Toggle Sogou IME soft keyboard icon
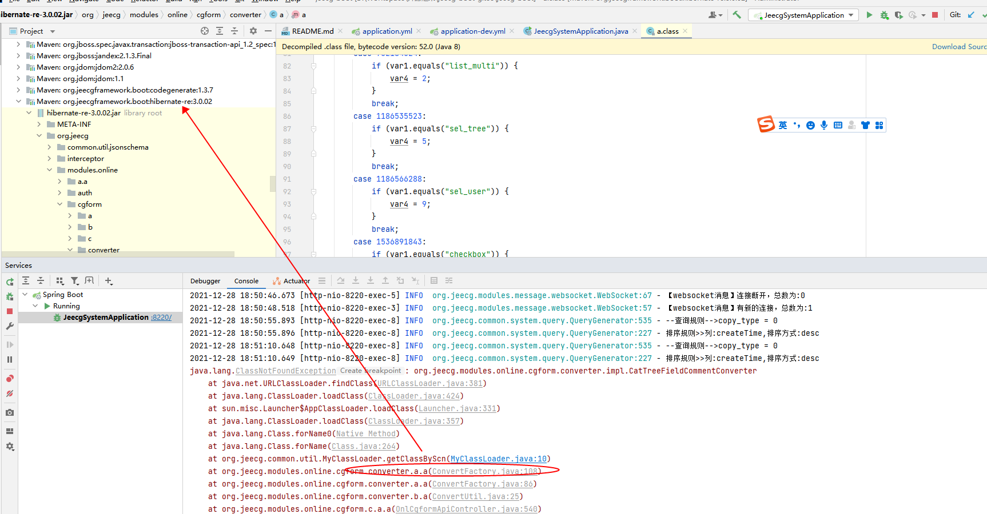 838,125
